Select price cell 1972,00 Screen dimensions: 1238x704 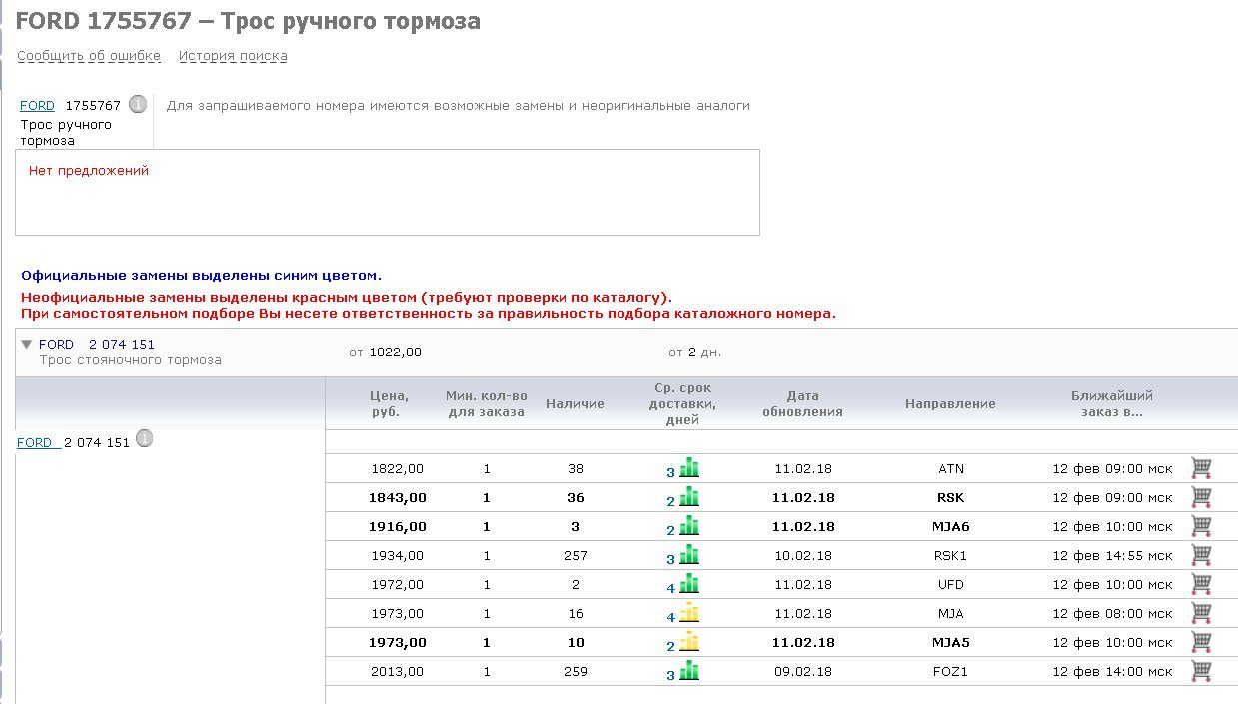397,584
